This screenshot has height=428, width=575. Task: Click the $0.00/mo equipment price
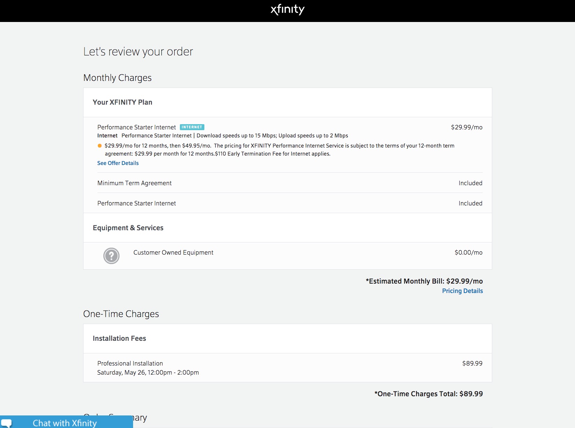point(468,253)
